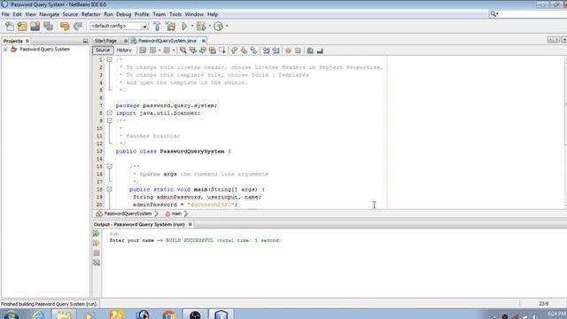Click the Finished building status message

tap(49, 304)
